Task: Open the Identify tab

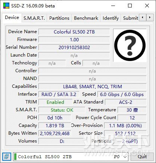Action: (110, 18)
